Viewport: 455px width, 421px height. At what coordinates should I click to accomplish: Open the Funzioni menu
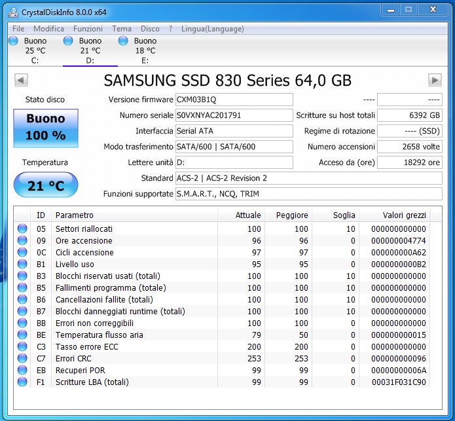pos(88,29)
